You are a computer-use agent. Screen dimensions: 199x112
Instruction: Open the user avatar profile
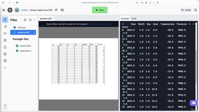pyautogui.click(x=17, y=10)
